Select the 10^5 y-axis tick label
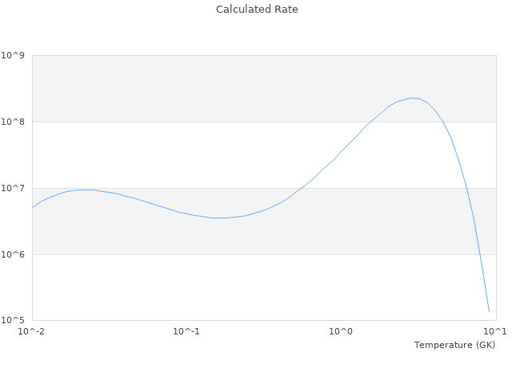This screenshot has height=384, width=512. pyautogui.click(x=13, y=320)
